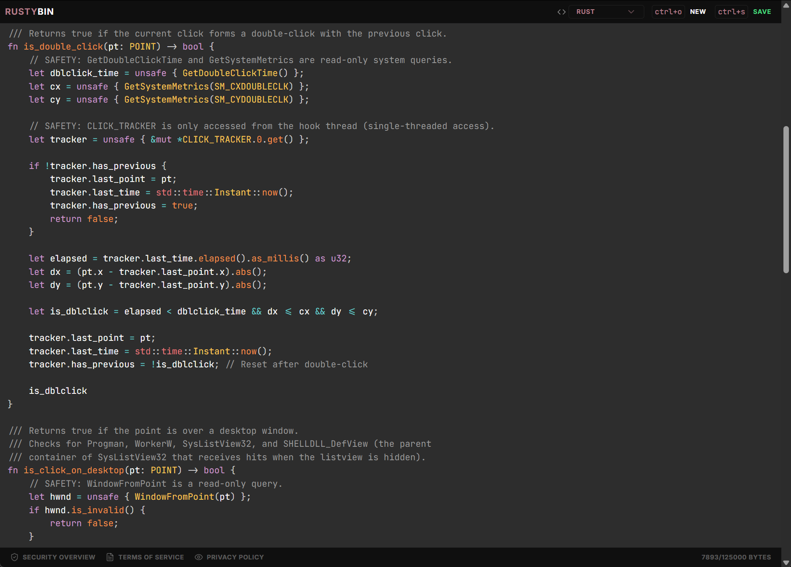Image resolution: width=791 pixels, height=567 pixels.
Task: Create a new paste with NEW
Action: pyautogui.click(x=698, y=12)
